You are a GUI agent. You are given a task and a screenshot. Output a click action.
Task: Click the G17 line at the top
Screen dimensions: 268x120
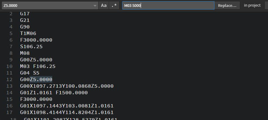point(24,13)
